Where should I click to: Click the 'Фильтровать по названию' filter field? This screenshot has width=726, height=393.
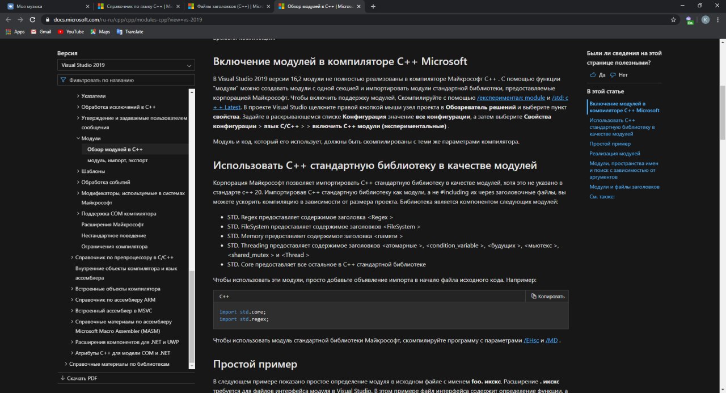(x=126, y=81)
